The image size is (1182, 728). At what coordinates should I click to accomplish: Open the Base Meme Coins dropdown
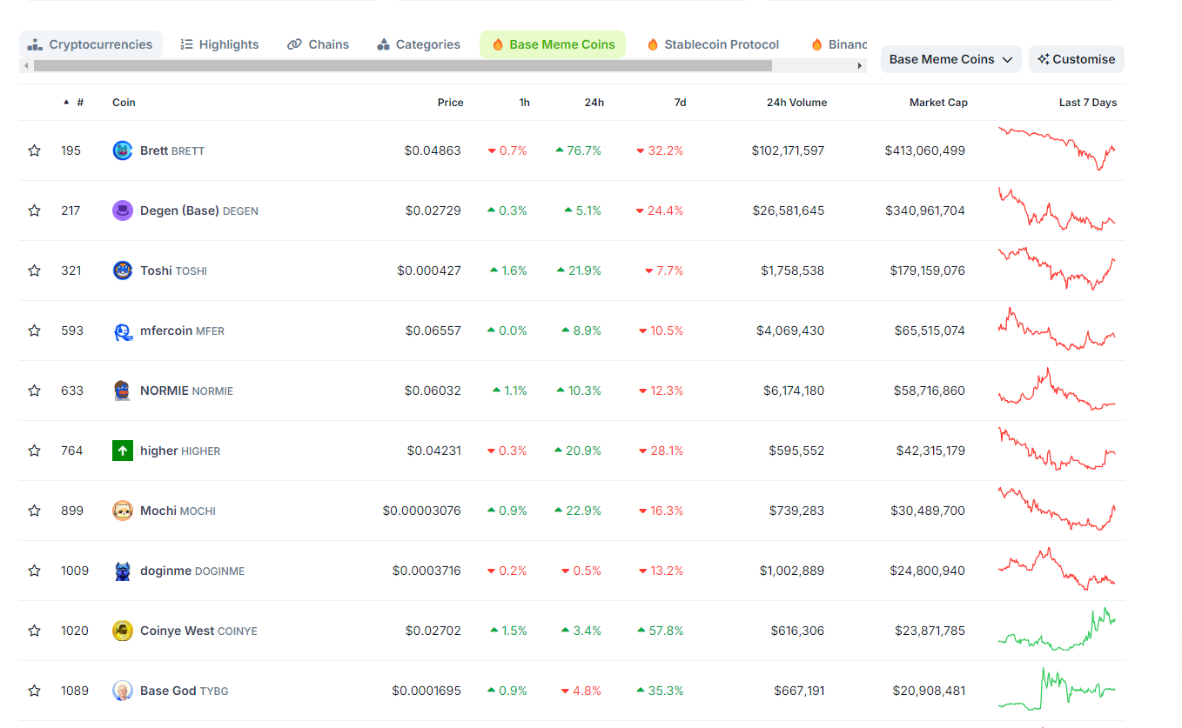tap(950, 59)
